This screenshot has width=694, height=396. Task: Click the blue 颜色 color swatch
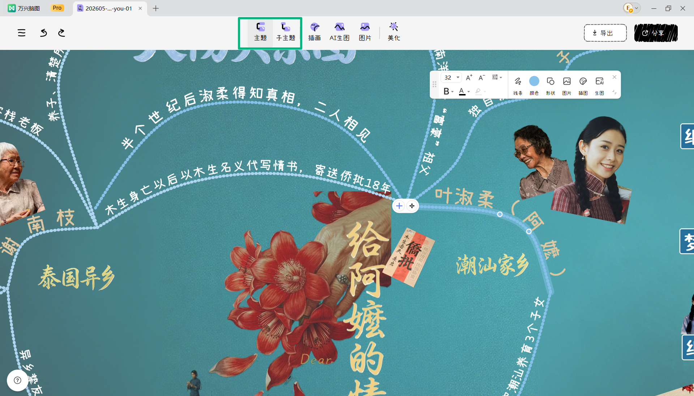click(534, 81)
